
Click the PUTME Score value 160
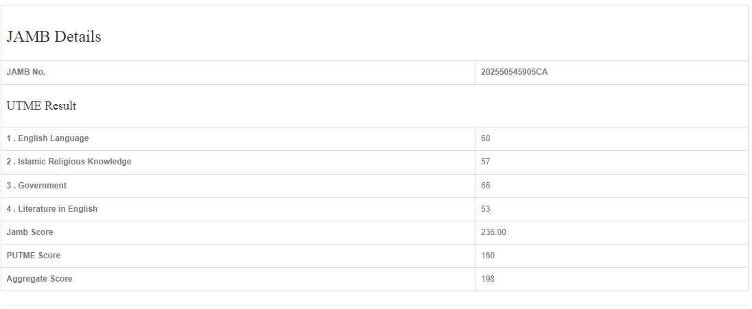(x=488, y=256)
